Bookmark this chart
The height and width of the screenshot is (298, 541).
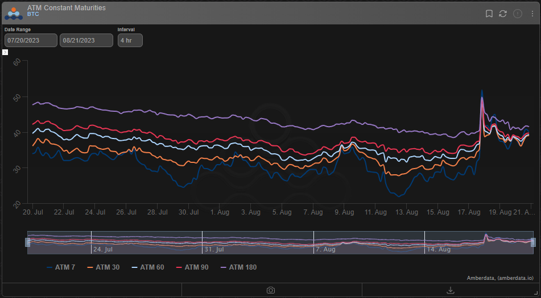(489, 14)
